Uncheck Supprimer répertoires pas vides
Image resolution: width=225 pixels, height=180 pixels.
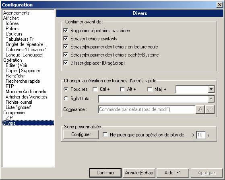click(x=66, y=31)
